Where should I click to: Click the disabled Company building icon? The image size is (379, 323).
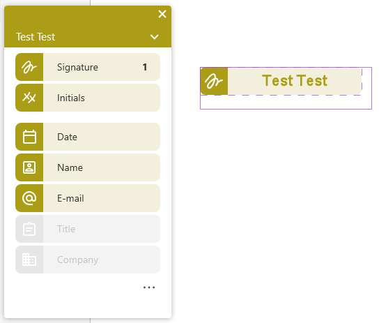29,260
